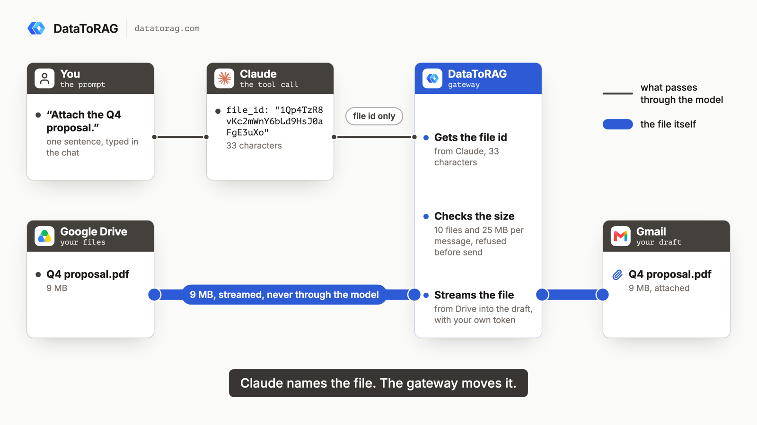Click the 'You' card header title
The height and width of the screenshot is (425, 757).
pyautogui.click(x=70, y=74)
